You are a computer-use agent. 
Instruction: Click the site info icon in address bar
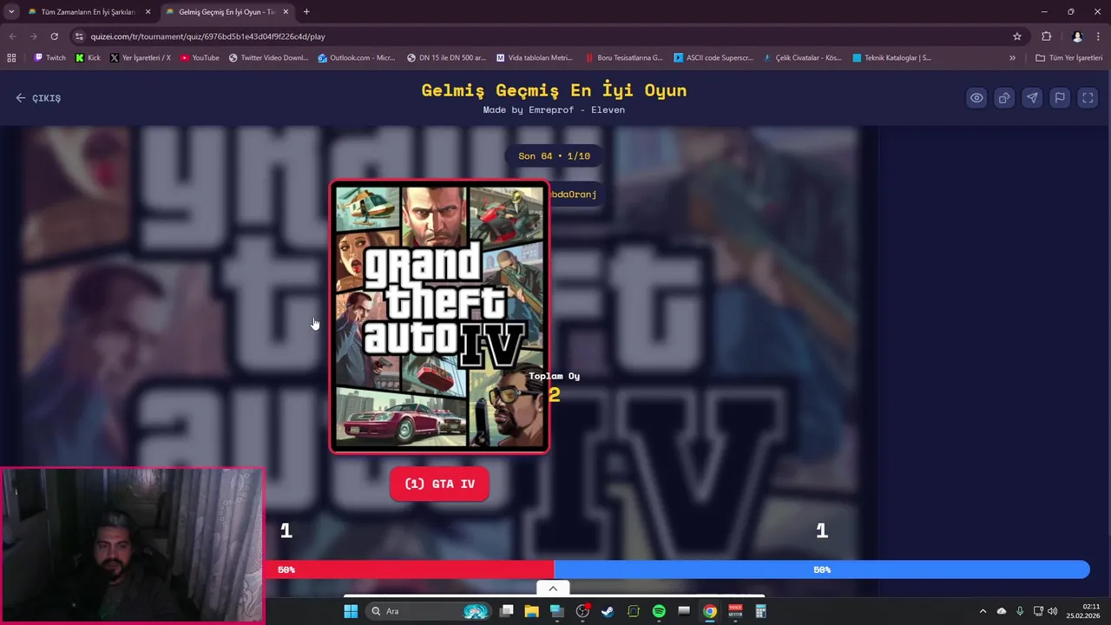coord(79,36)
